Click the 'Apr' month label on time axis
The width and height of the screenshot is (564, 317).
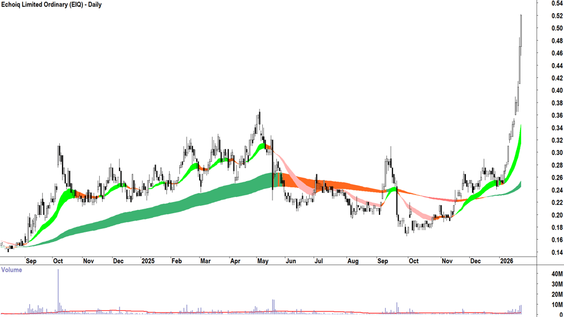[235, 261]
